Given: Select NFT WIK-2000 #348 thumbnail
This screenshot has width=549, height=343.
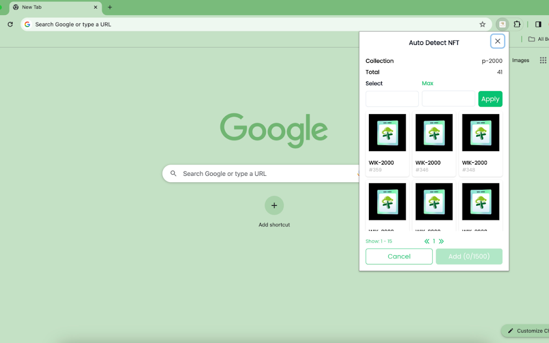Looking at the screenshot, I should coord(481,133).
